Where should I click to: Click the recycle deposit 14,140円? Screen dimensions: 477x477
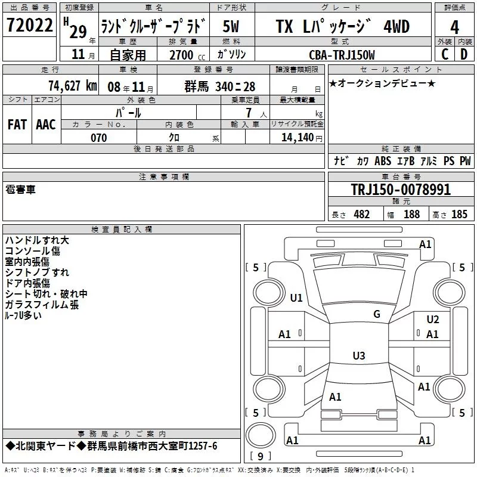coord(302,138)
